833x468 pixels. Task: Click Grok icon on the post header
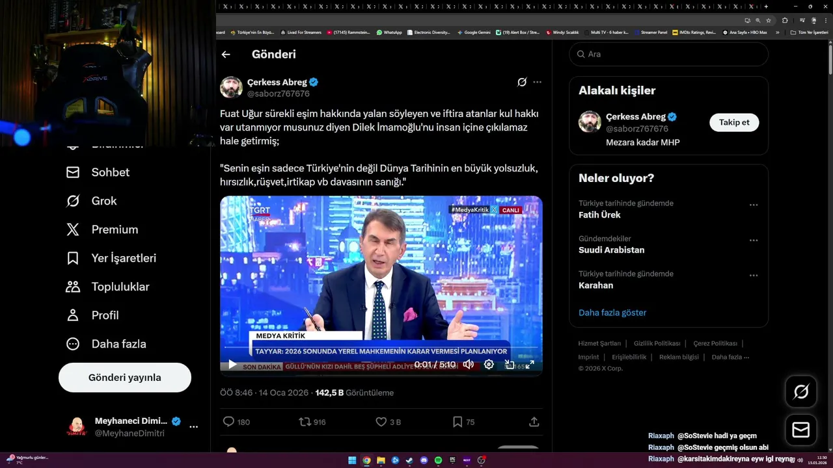coord(522,82)
